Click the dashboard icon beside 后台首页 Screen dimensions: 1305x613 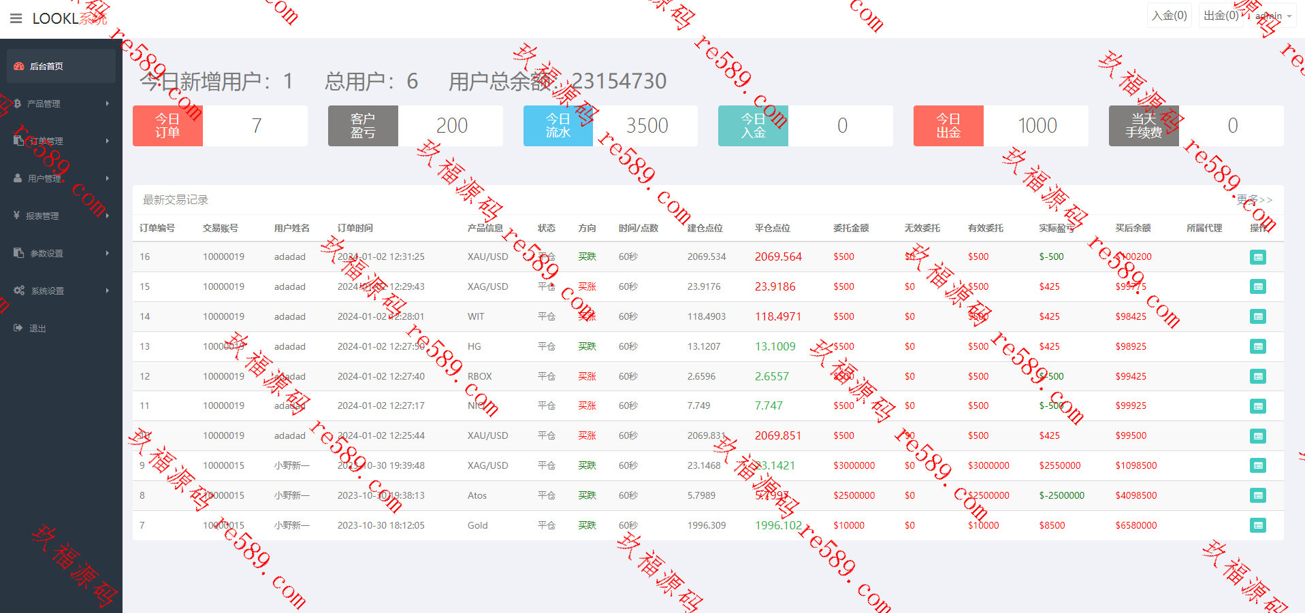[19, 66]
